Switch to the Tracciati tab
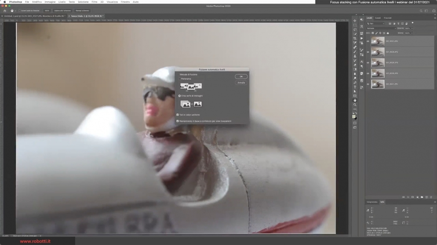The image size is (437, 245). (387, 18)
